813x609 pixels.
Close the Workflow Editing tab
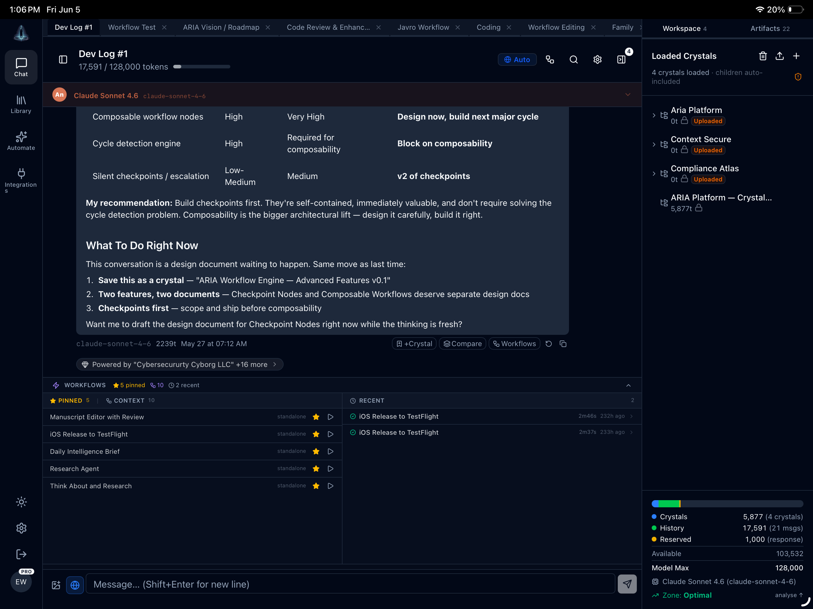click(593, 28)
